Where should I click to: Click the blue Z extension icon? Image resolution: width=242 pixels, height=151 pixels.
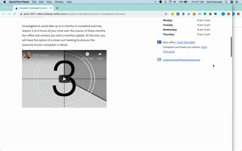pyautogui.click(x=178, y=14)
